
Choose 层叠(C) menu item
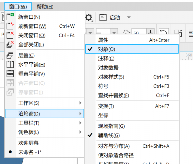point(45,55)
